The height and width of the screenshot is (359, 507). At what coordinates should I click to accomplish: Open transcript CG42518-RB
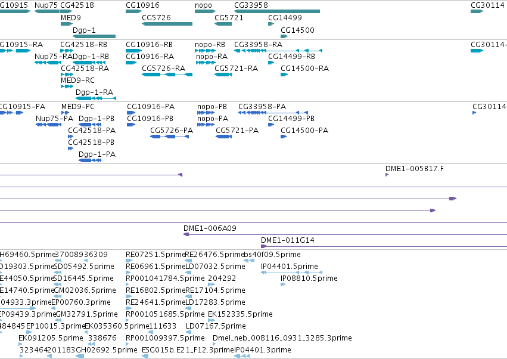click(x=84, y=44)
